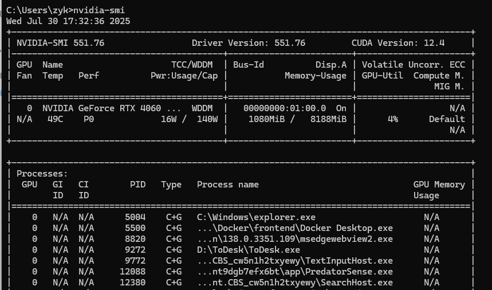The height and width of the screenshot is (290, 492).
Task: Click the Process name column header
Action: [x=228, y=185]
